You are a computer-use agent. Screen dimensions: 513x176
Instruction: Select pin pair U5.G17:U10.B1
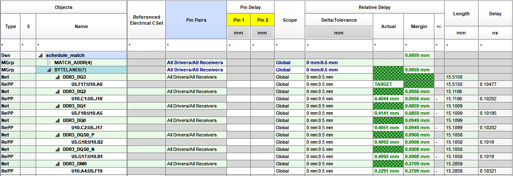[87, 156]
